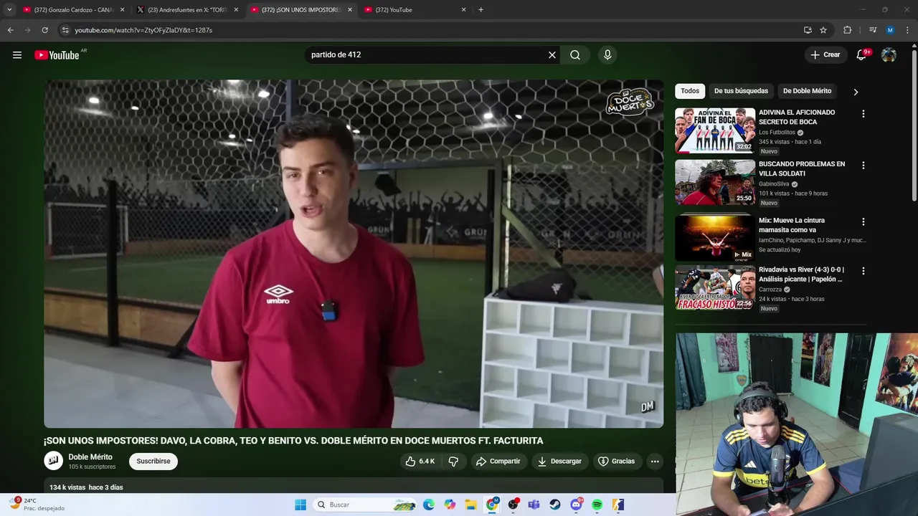918x516 pixels.
Task: Open the weather widget showing 24°C
Action: 37,505
